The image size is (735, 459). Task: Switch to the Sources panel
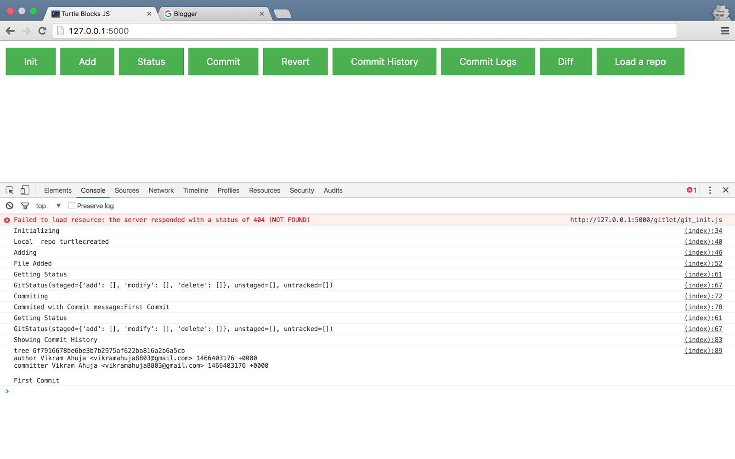point(127,190)
